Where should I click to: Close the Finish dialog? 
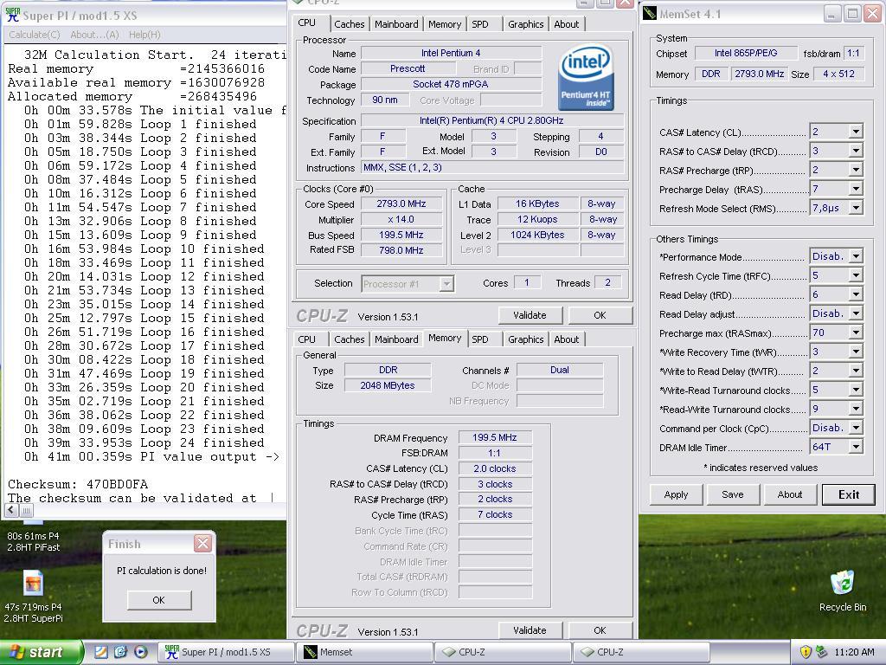[x=202, y=544]
